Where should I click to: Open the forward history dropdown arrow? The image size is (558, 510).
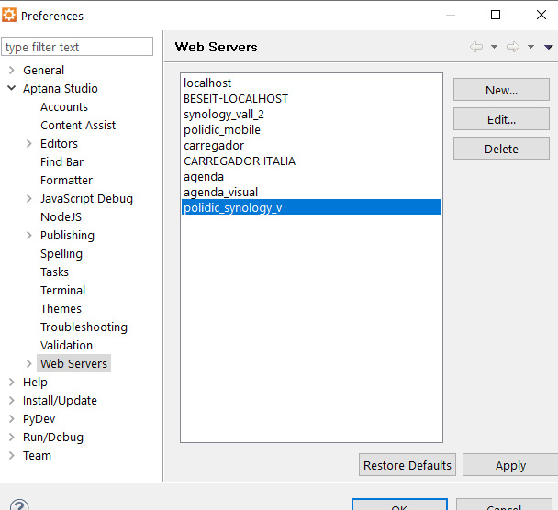(530, 47)
